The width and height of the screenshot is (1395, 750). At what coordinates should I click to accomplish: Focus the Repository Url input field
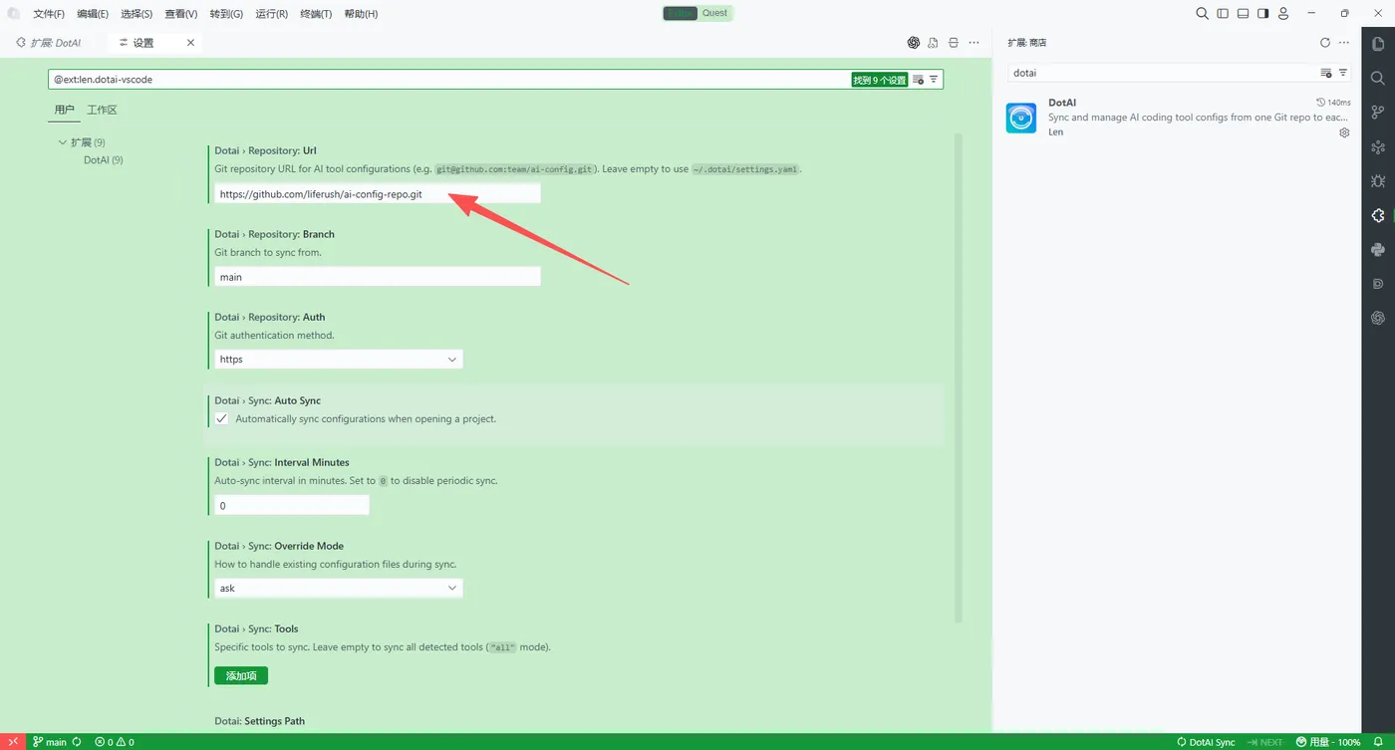point(378,194)
